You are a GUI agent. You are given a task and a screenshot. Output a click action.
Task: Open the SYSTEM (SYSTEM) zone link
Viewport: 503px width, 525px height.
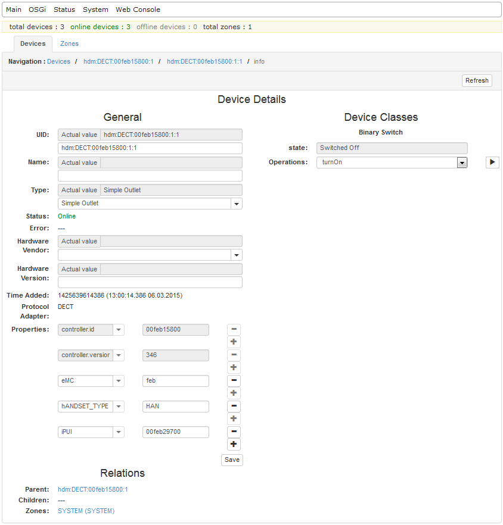(x=86, y=511)
